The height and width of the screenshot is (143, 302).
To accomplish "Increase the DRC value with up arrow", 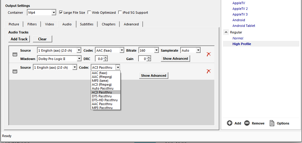I will coord(106,57).
